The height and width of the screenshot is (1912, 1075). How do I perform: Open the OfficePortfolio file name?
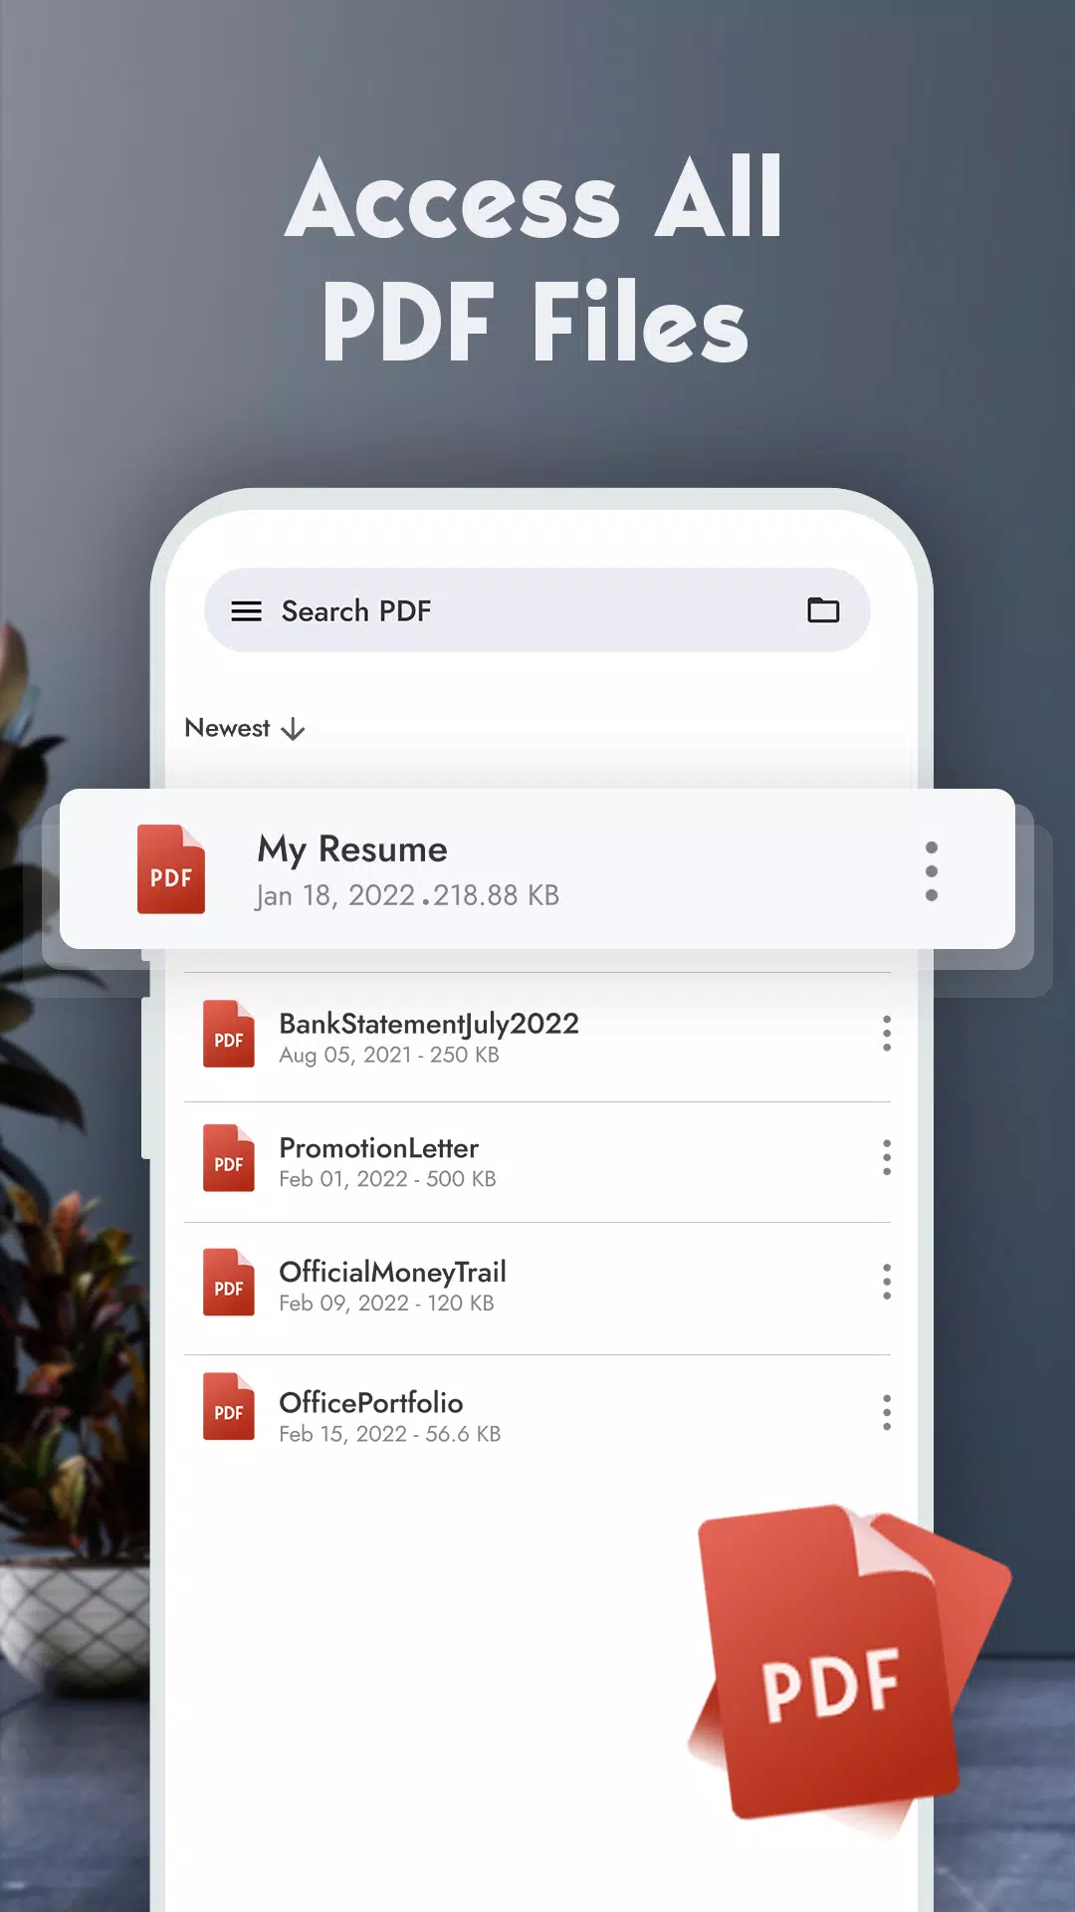click(x=371, y=1402)
